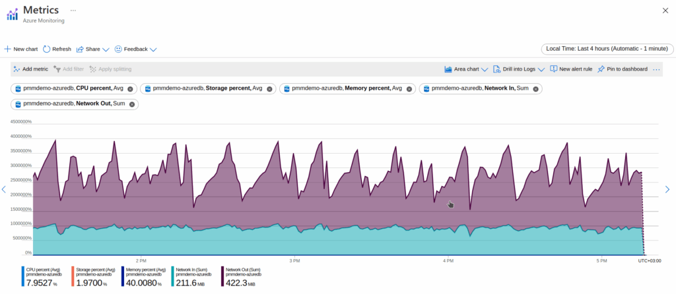Open the Metrics title ellipsis menu

tap(73, 11)
